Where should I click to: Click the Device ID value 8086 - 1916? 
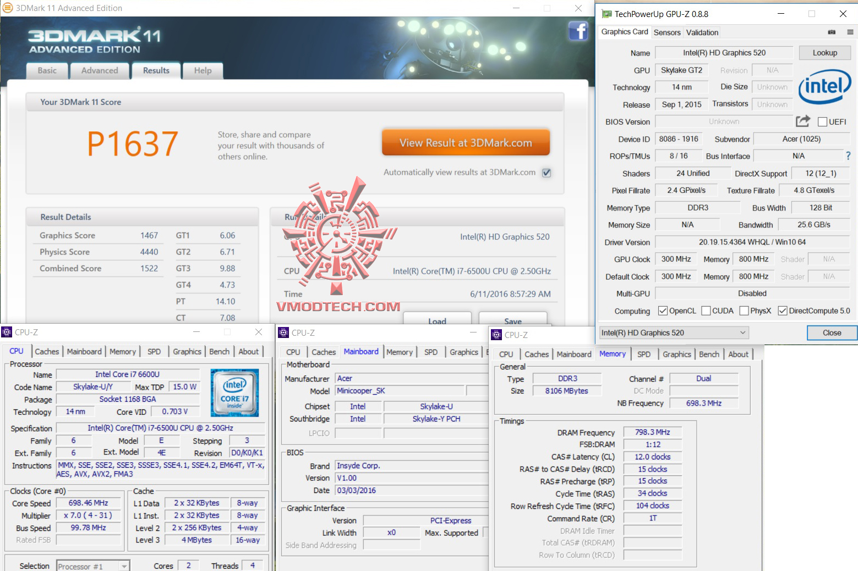click(679, 139)
